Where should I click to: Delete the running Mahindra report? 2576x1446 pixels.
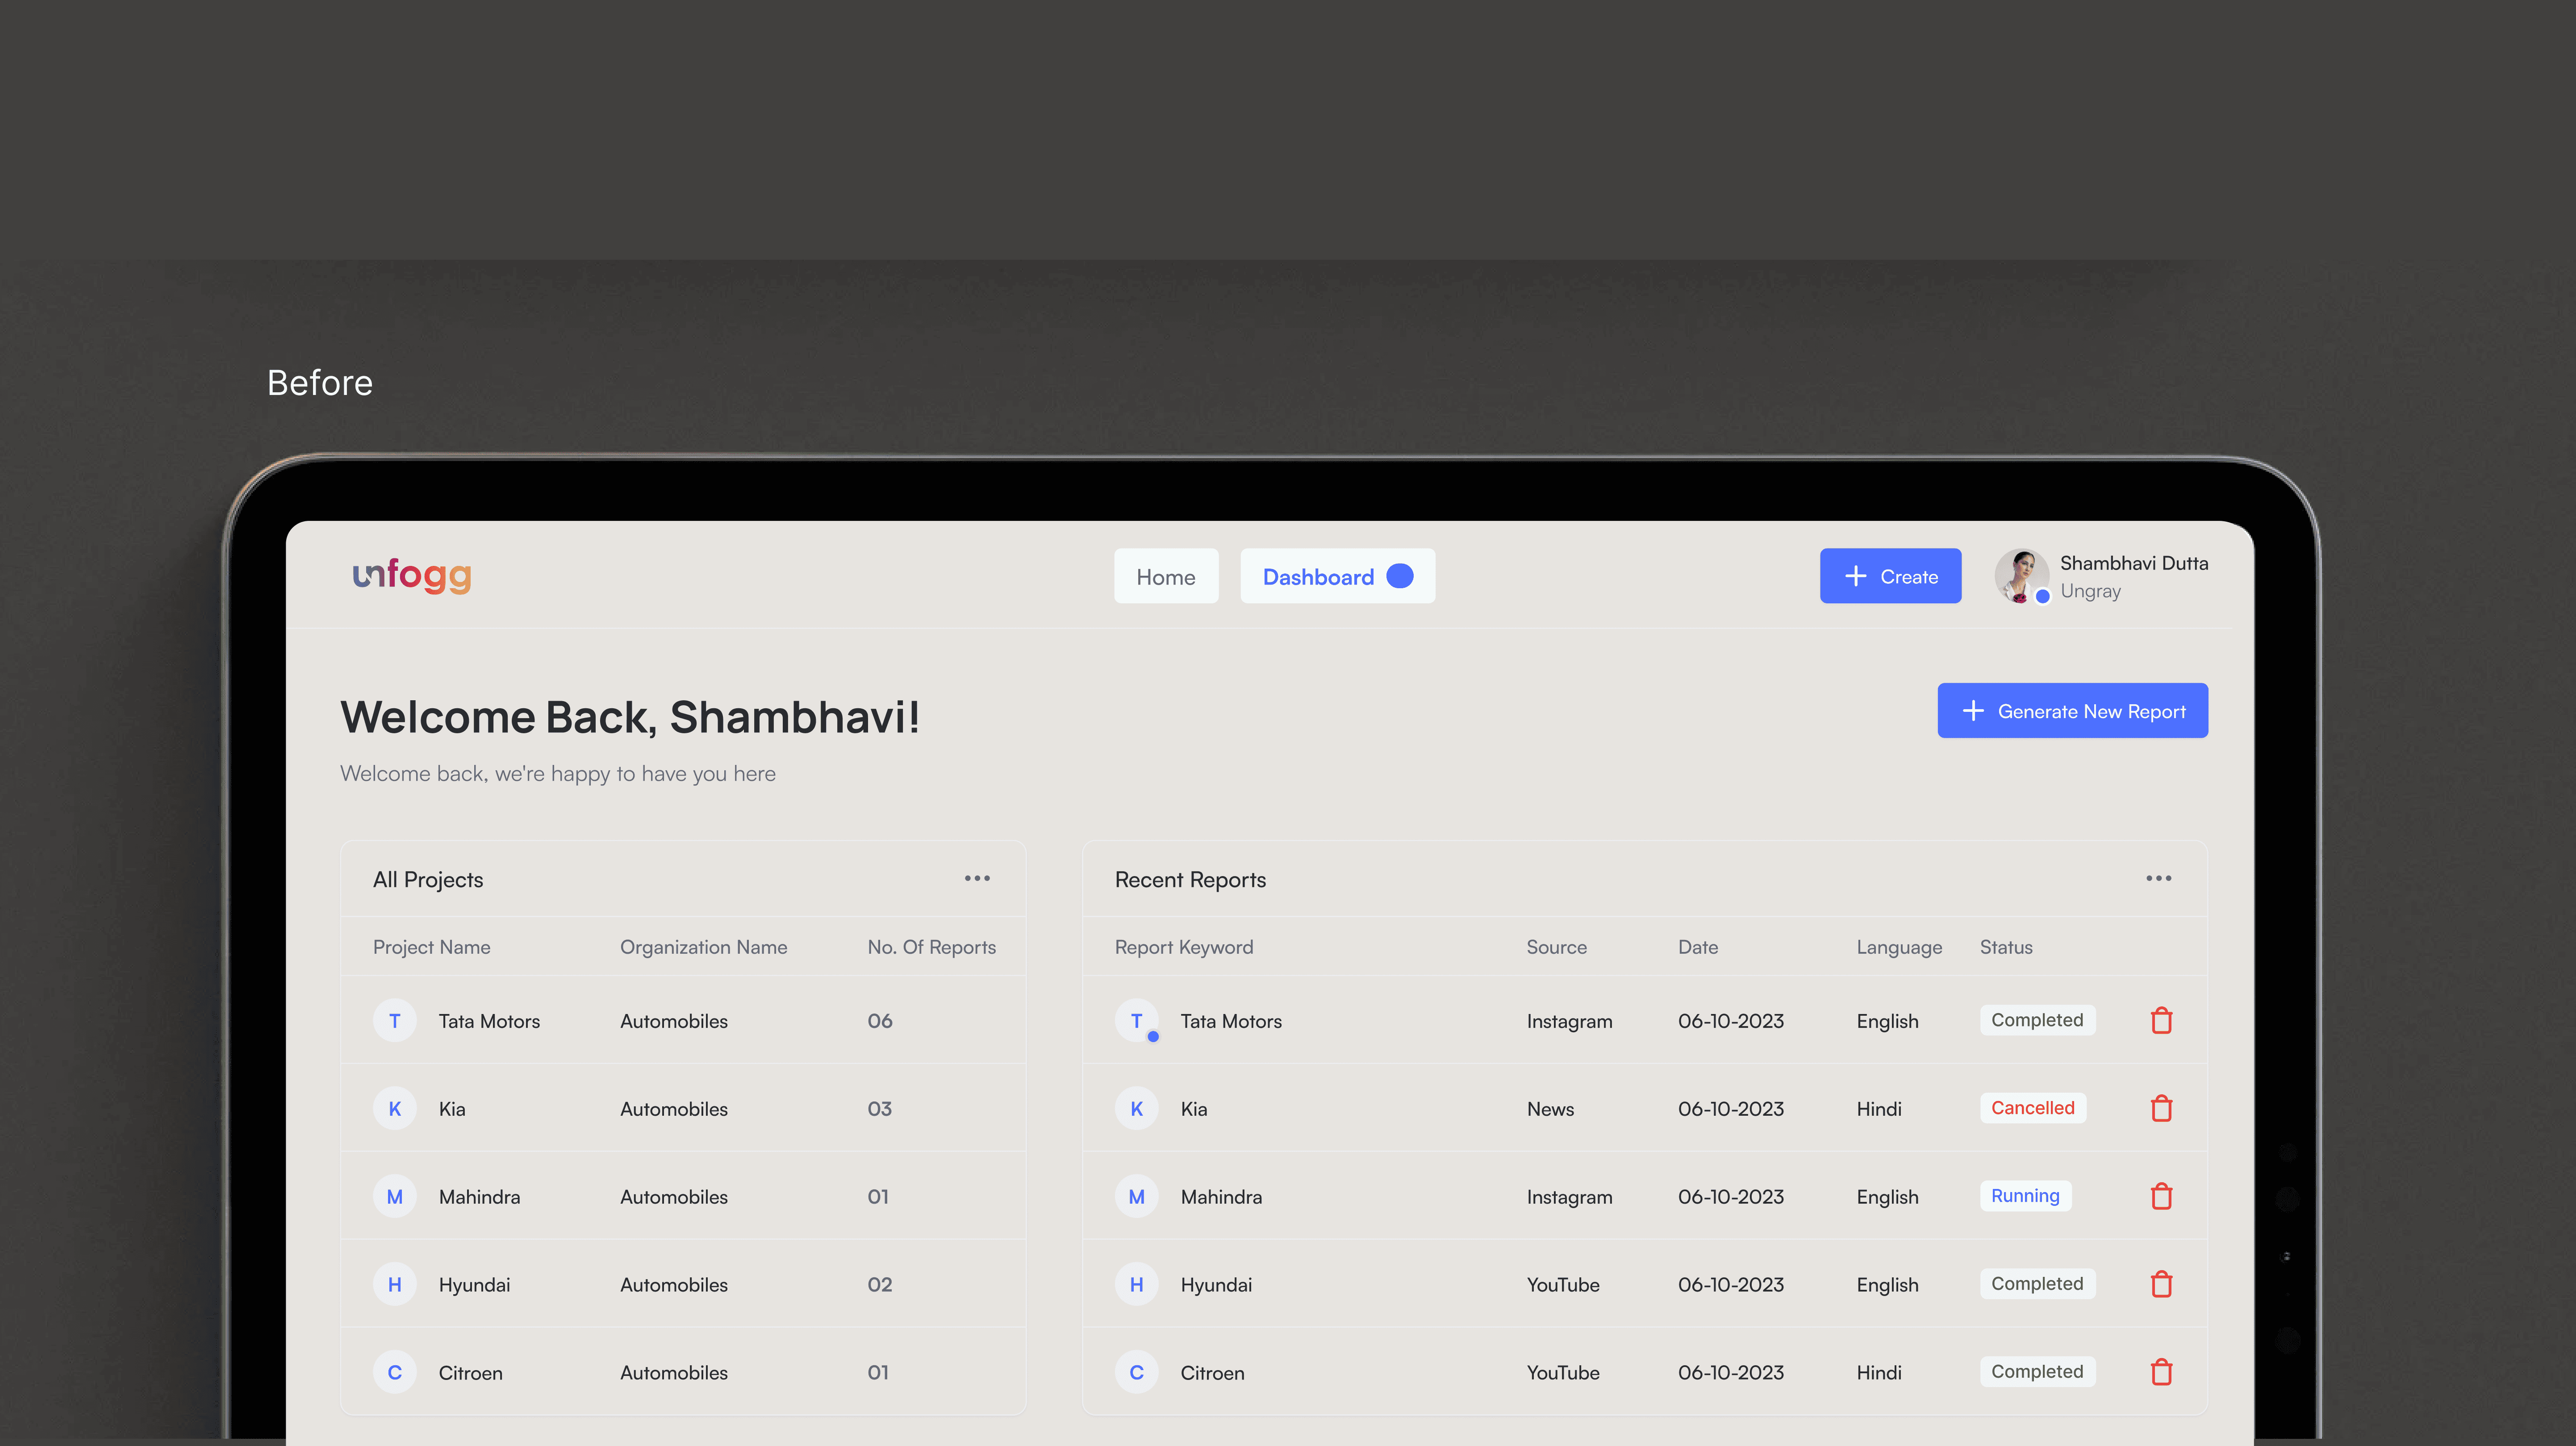pyautogui.click(x=2161, y=1196)
